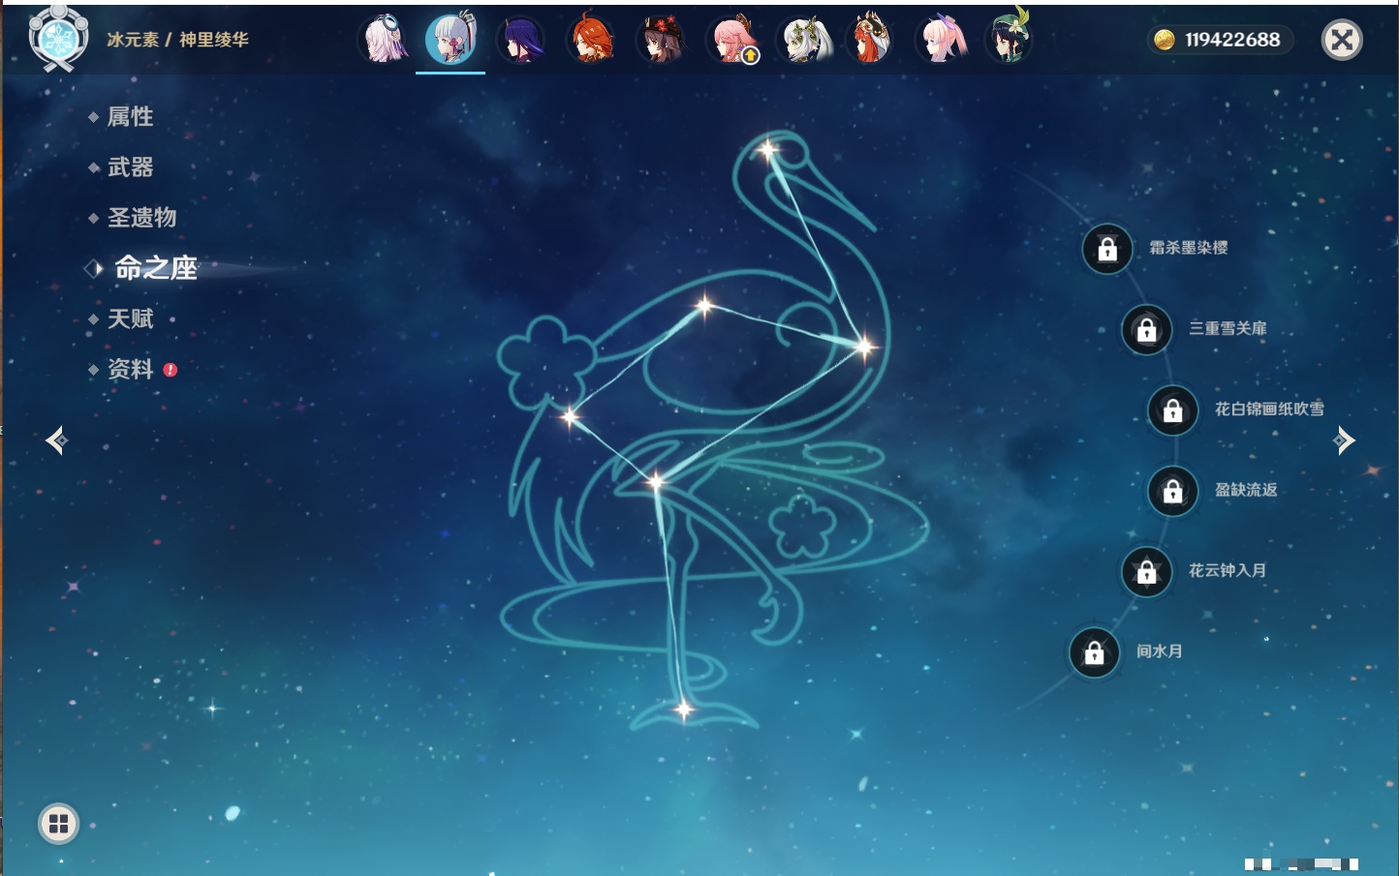
Task: Open 花白锦画纸吹雪 constellation lock
Action: pyautogui.click(x=1173, y=409)
